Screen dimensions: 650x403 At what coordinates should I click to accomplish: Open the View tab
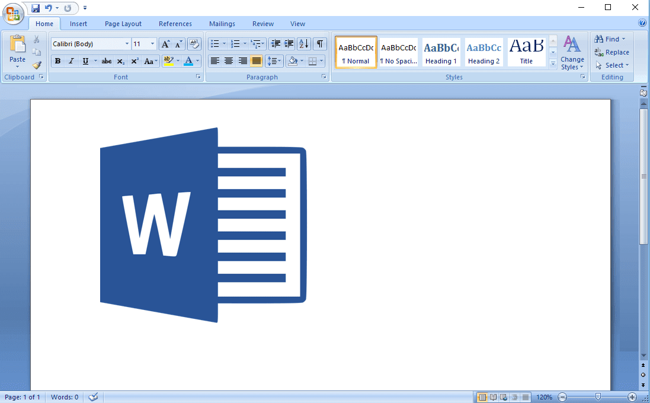coord(297,24)
